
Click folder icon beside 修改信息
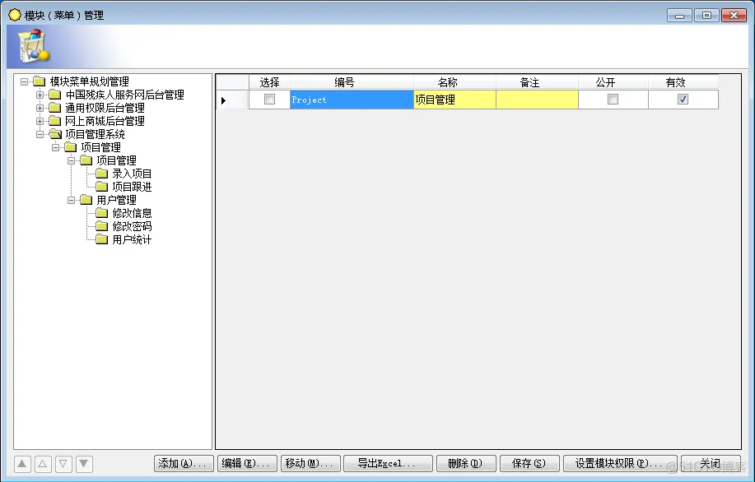pyautogui.click(x=101, y=212)
